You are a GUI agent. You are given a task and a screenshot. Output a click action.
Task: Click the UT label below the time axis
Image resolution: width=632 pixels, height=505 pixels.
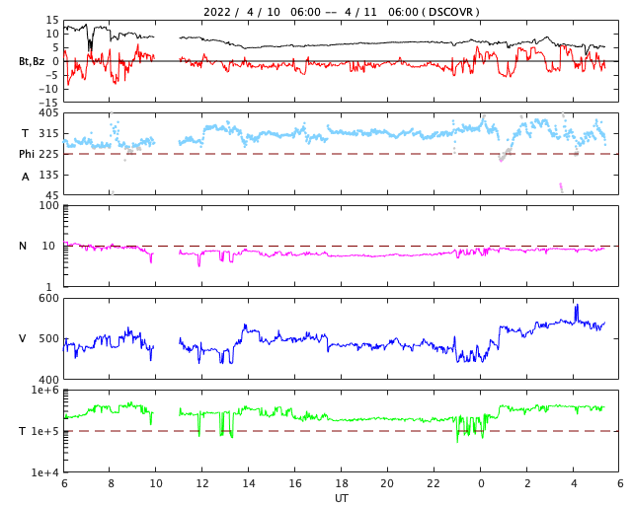(x=341, y=498)
